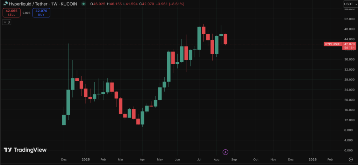Screen dimensions: 358x165
Task: Click the 48.000 price axis label
Action: [349, 29]
